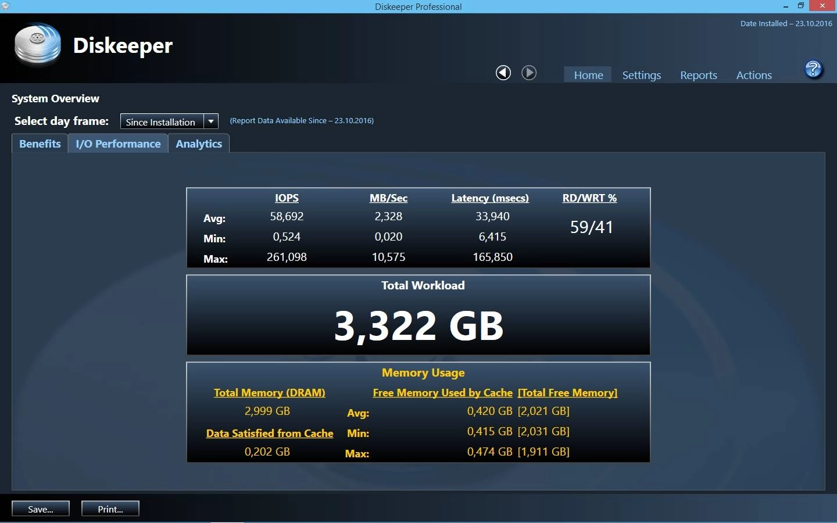Open the Settings menu

point(642,75)
